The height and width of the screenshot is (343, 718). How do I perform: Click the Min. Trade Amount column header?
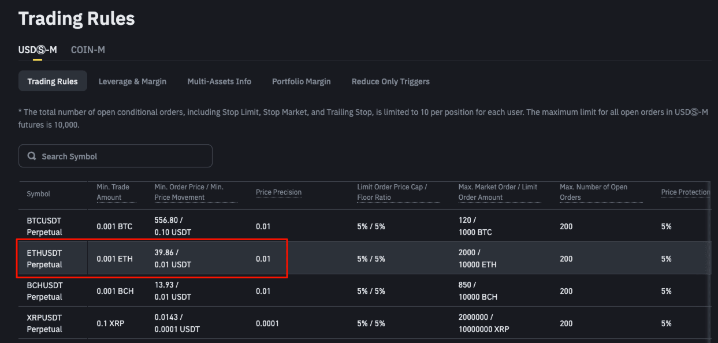pos(113,192)
